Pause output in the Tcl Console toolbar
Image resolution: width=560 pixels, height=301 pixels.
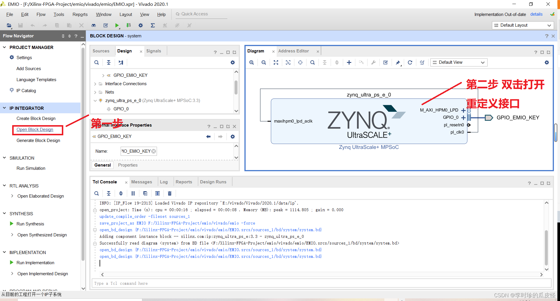coord(133,193)
